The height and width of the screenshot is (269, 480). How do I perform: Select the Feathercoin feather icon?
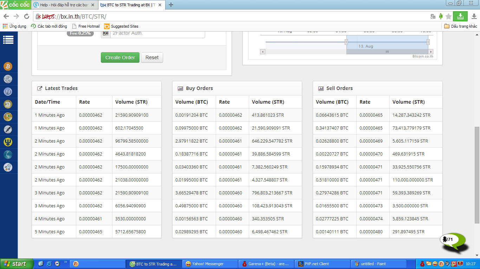click(x=8, y=130)
